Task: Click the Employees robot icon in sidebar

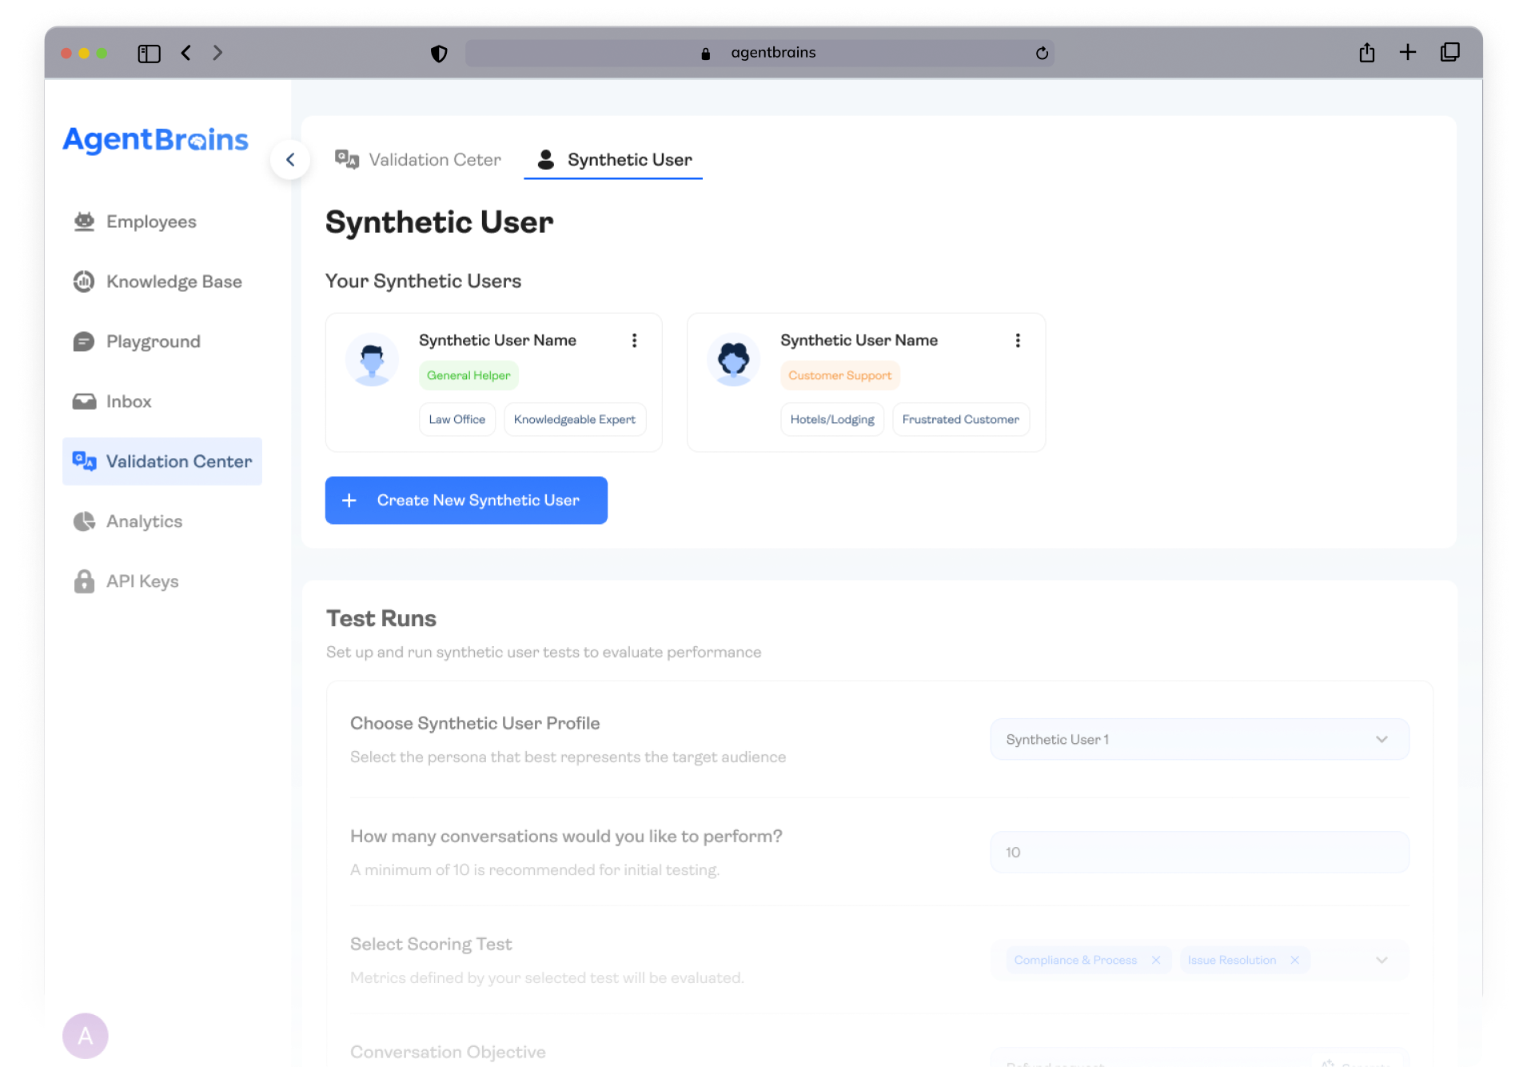Action: [84, 222]
